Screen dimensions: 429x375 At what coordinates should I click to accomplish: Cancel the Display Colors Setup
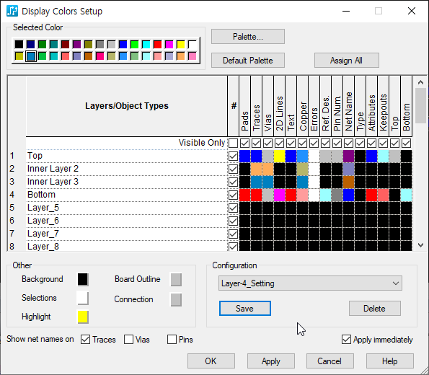pos(330,361)
